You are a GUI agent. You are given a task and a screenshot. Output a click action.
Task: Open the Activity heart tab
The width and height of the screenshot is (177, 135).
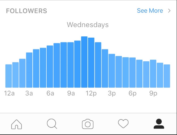coord(123,123)
